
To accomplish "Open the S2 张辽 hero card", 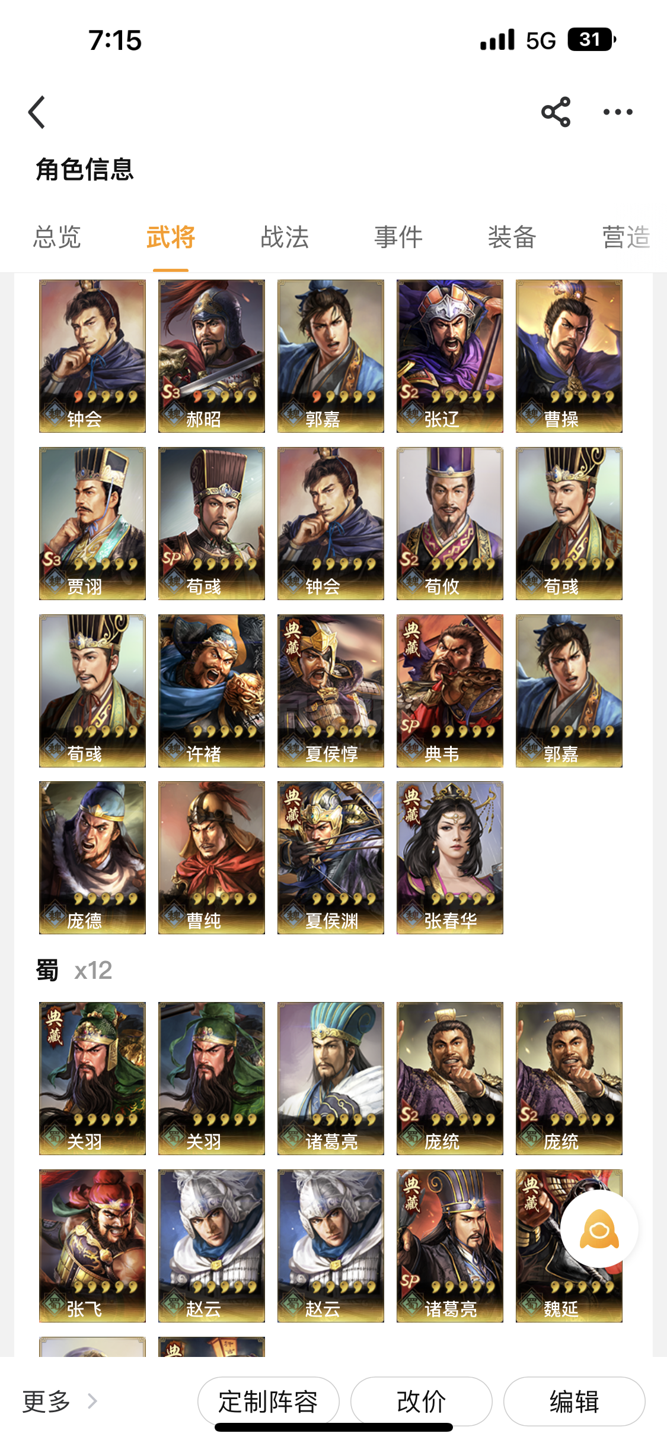I will [450, 356].
